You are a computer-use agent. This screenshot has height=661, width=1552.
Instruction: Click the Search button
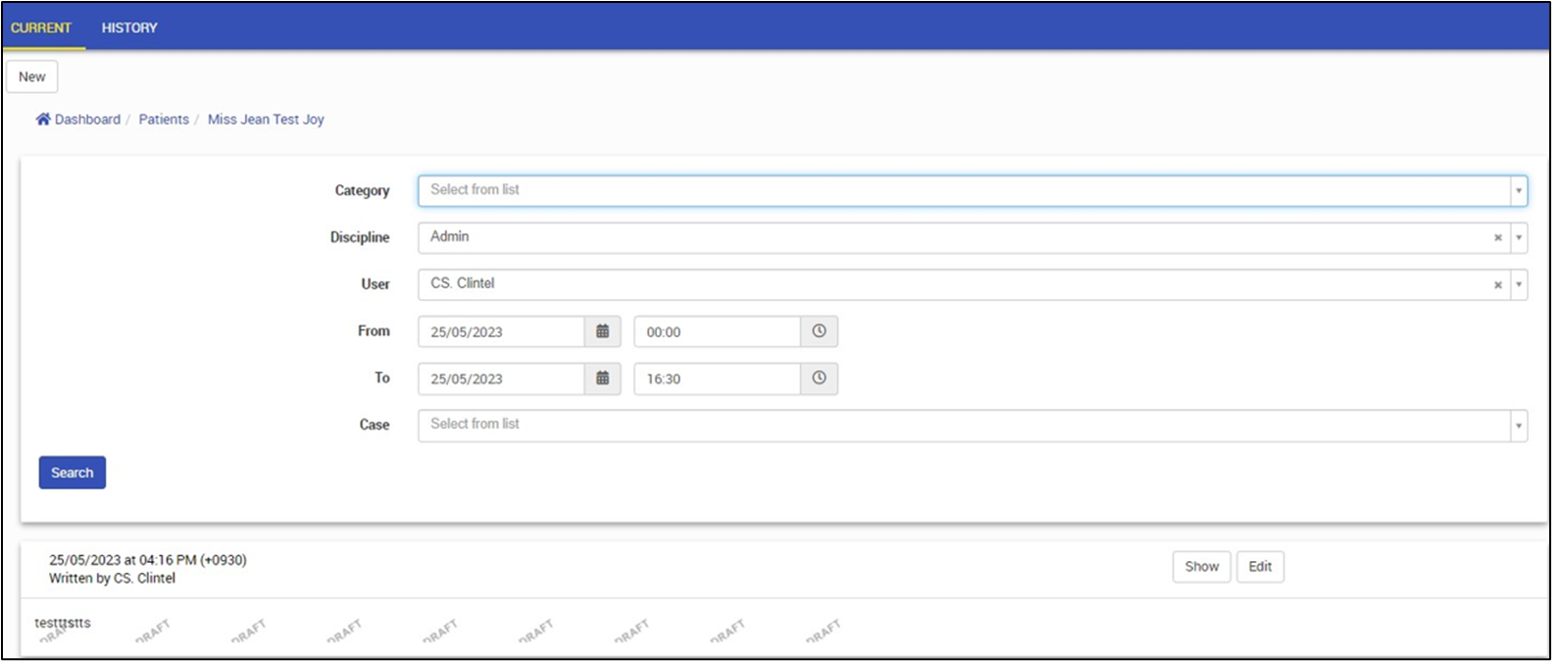(73, 473)
